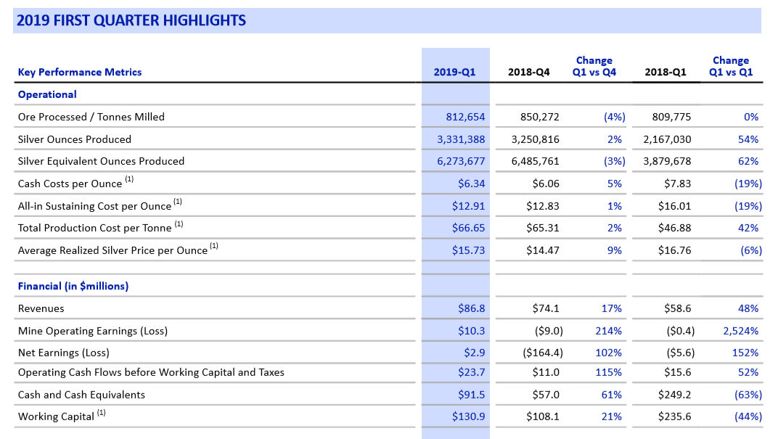Select the Operational section label
The height and width of the screenshot is (439, 778).
(x=47, y=94)
